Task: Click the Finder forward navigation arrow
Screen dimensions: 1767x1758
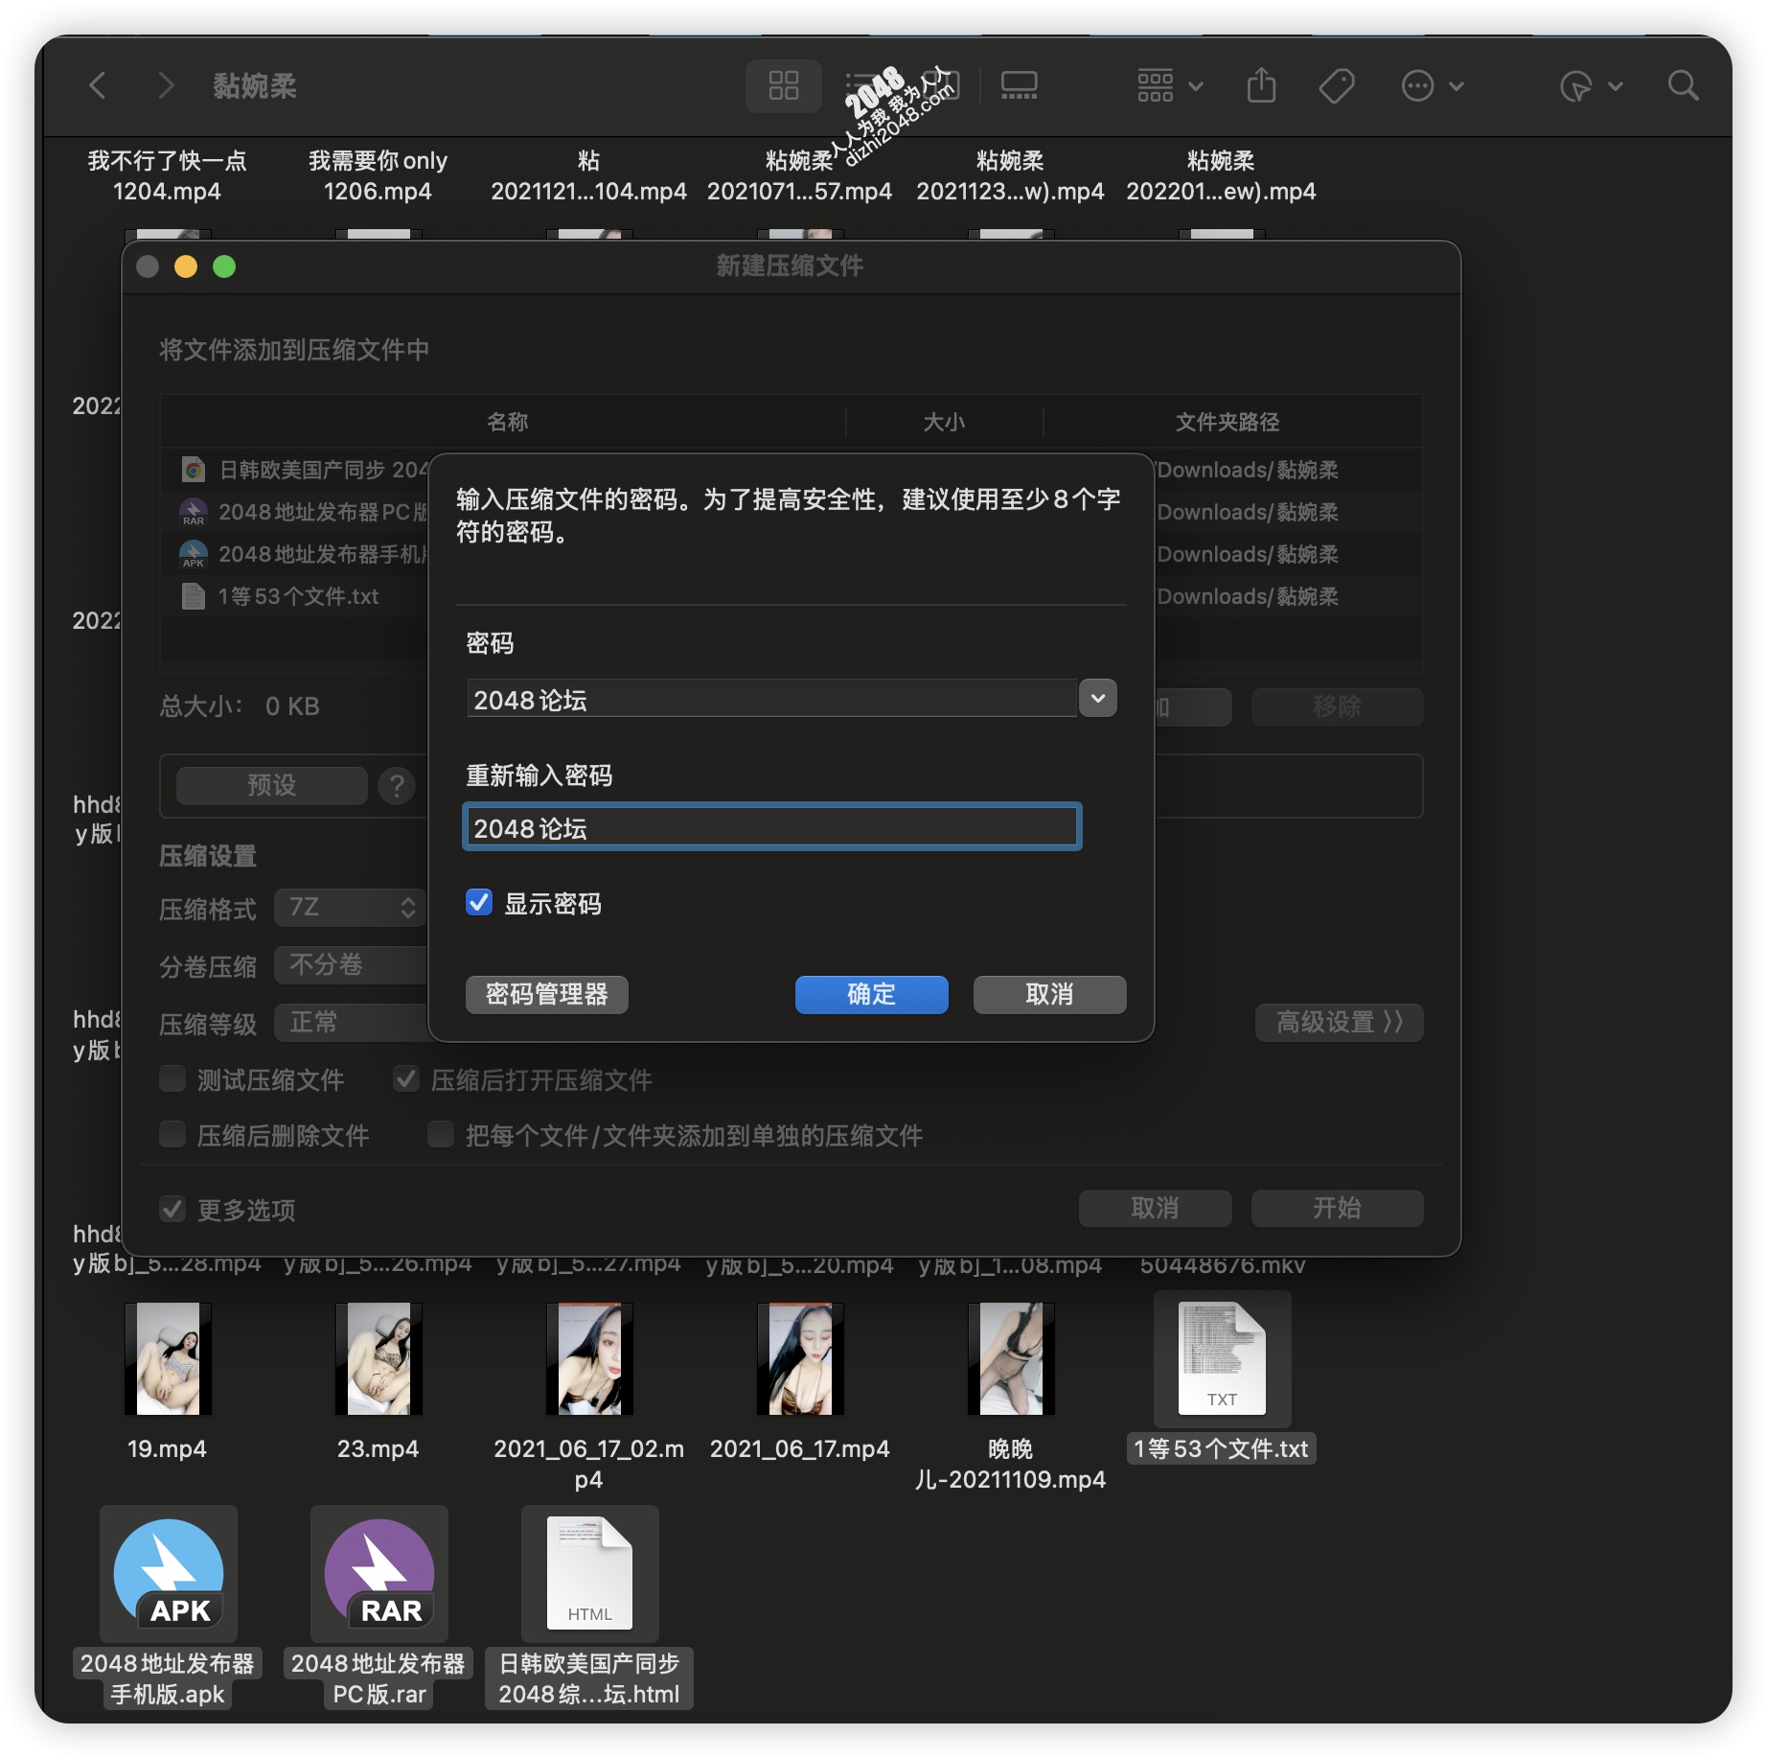Action: pos(166,86)
